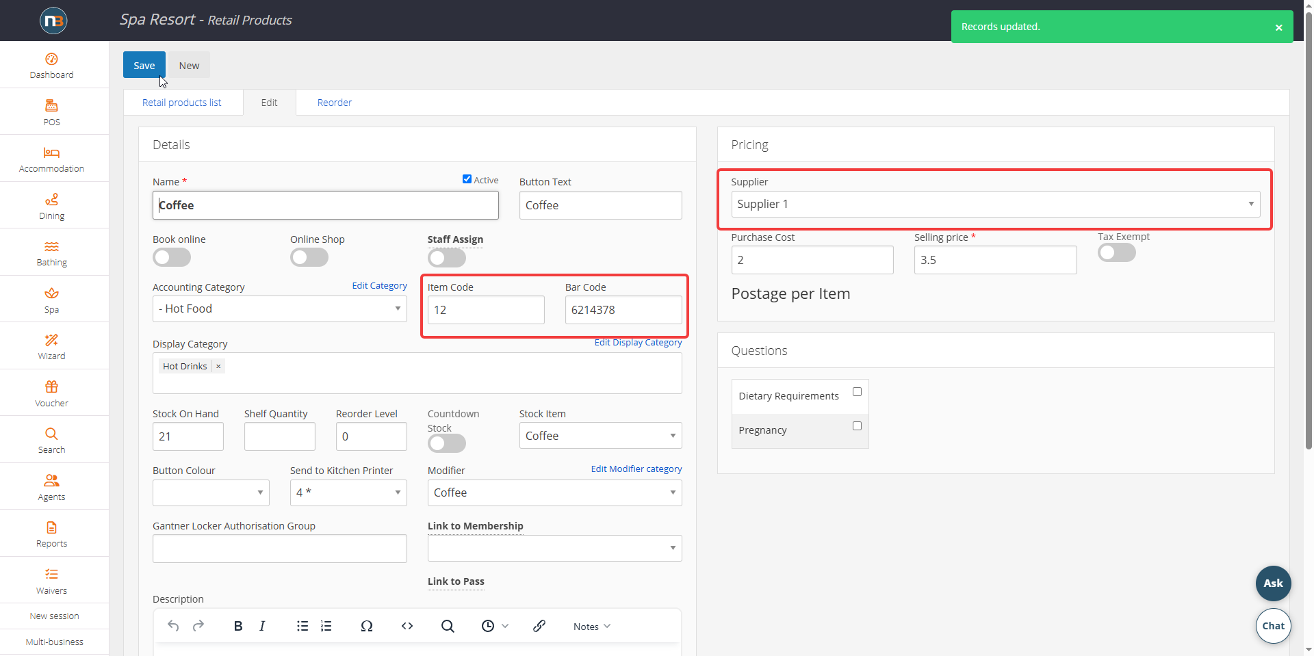Screen dimensions: 1314x656
Task: Enable the Book online switch
Action: click(x=172, y=257)
